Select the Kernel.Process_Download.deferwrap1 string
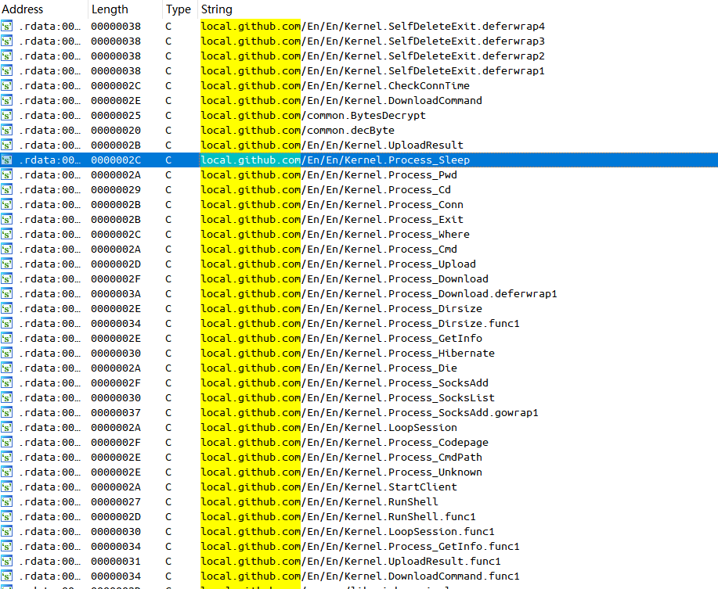Image resolution: width=718 pixels, height=589 pixels. pos(379,294)
